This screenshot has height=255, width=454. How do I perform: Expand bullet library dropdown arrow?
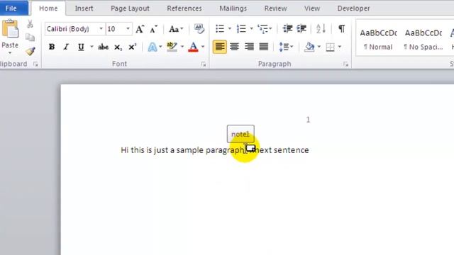tap(230, 28)
